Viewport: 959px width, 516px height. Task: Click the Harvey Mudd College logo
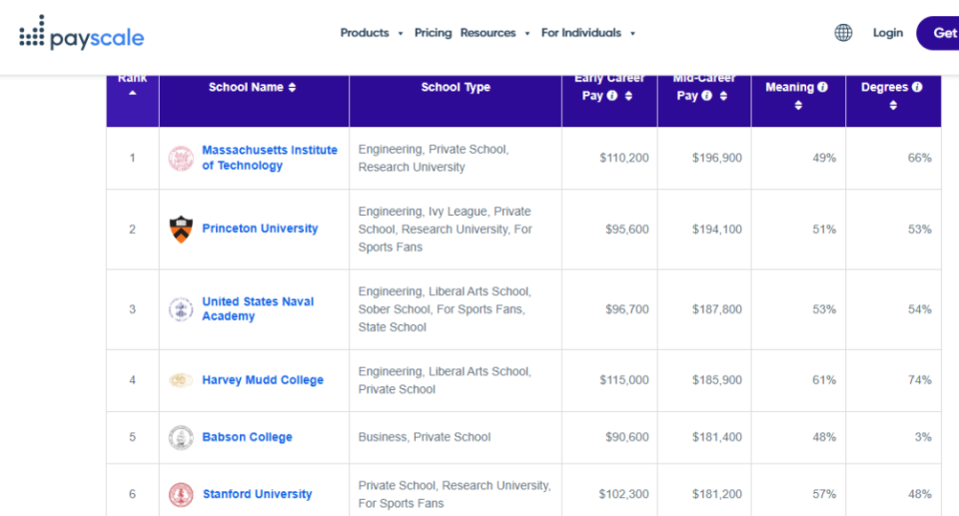point(181,380)
